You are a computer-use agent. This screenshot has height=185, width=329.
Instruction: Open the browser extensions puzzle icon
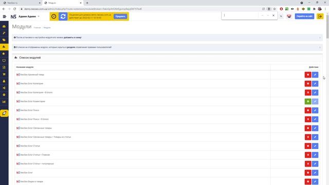[x=314, y=9]
